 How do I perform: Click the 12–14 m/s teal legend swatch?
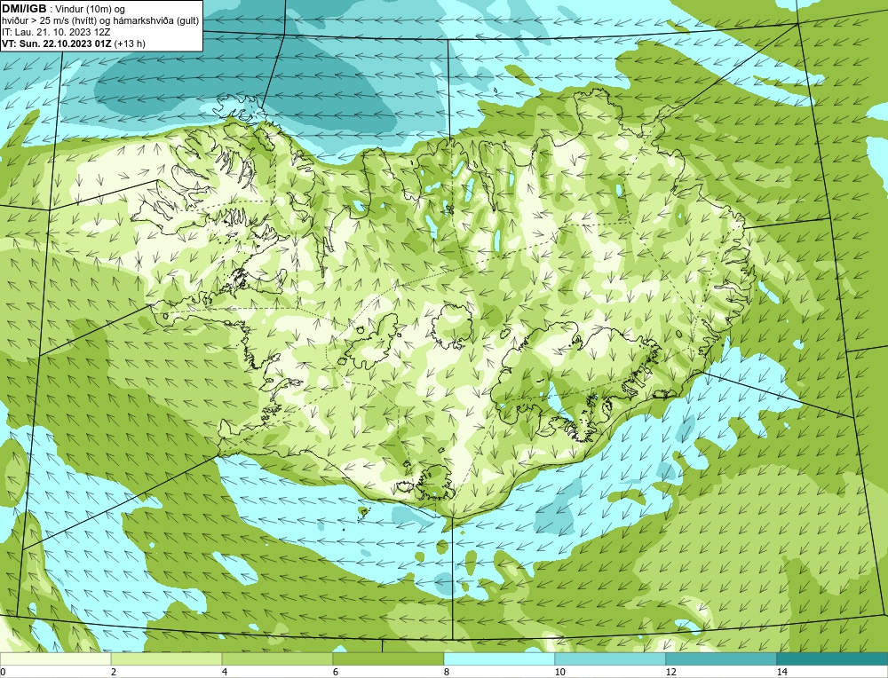coord(721,658)
